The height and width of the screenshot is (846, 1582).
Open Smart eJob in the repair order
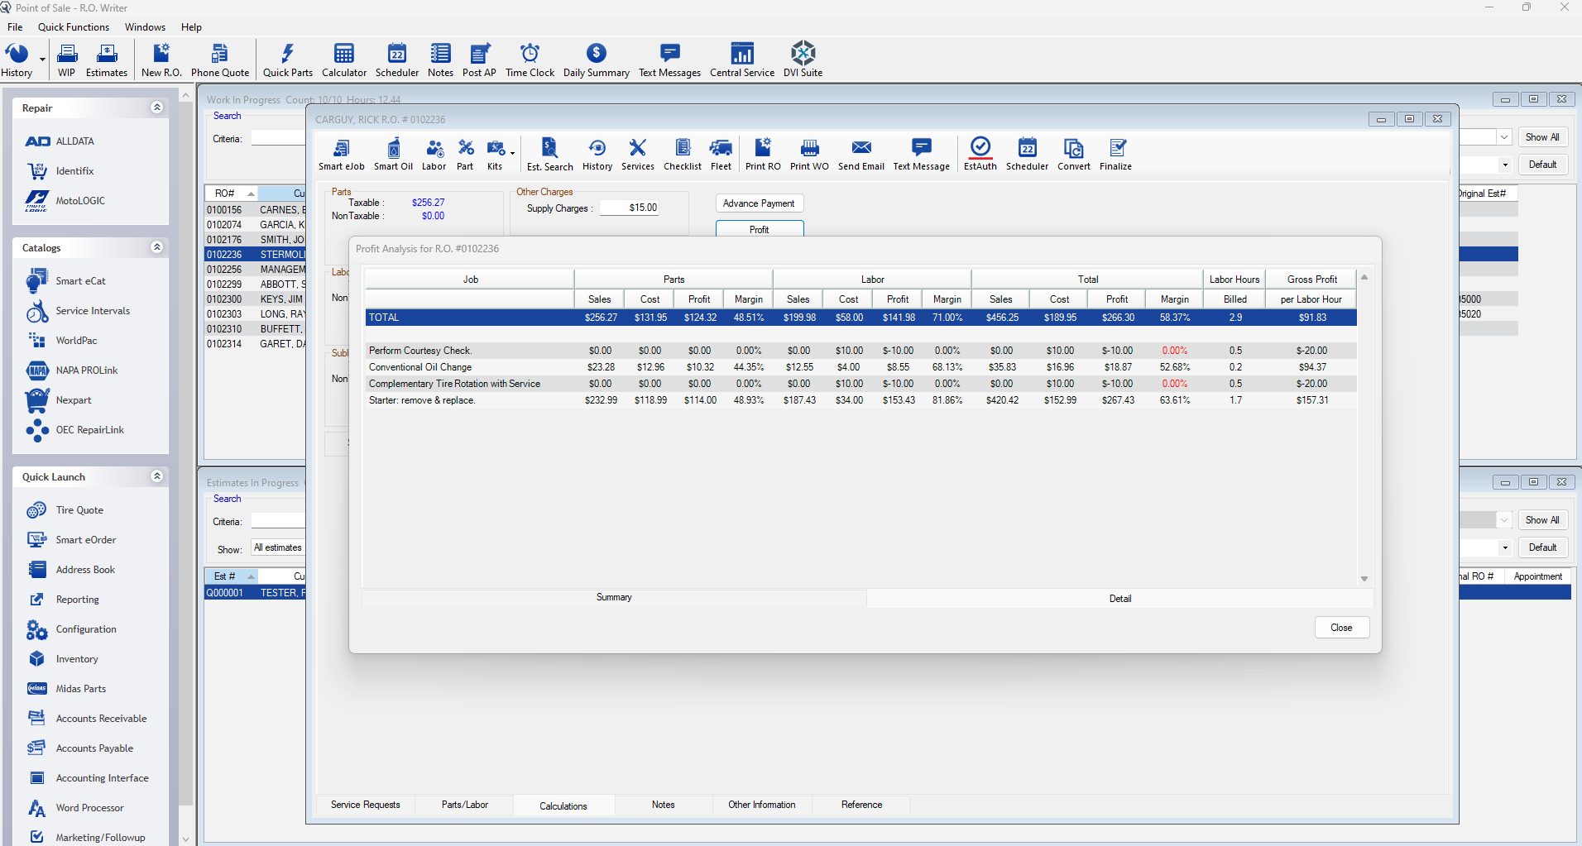341,153
